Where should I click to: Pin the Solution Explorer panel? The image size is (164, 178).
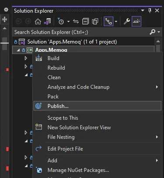(x=150, y=10)
